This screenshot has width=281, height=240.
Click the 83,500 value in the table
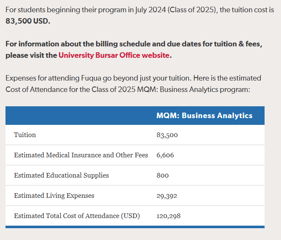[x=167, y=135]
